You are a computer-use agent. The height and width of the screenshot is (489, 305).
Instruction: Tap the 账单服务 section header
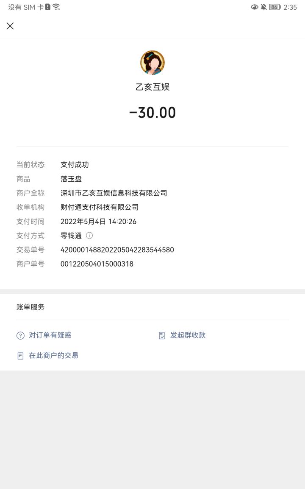[x=30, y=307]
